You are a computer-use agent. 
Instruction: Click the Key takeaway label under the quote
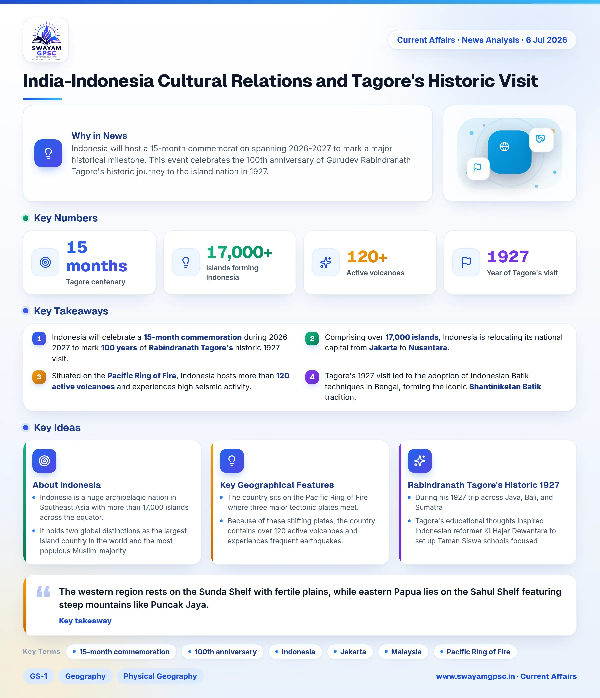click(x=85, y=621)
